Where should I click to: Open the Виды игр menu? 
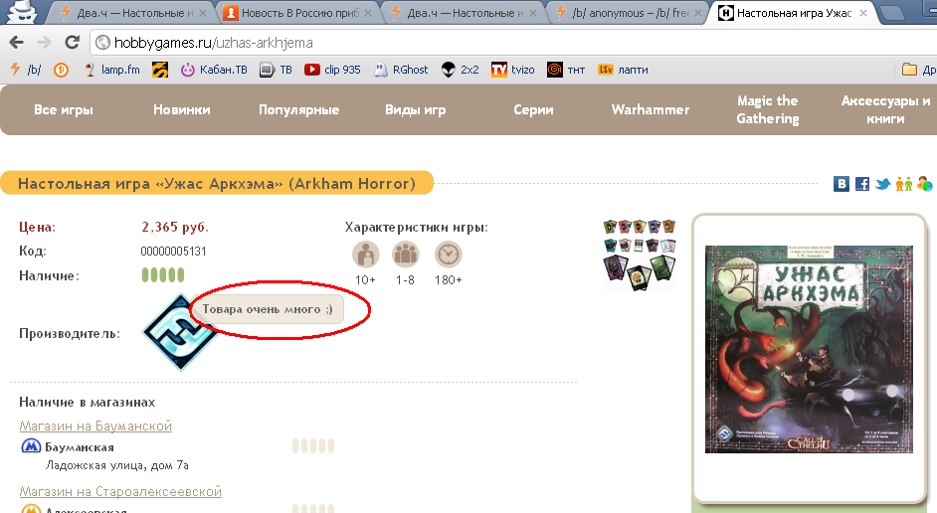(416, 110)
